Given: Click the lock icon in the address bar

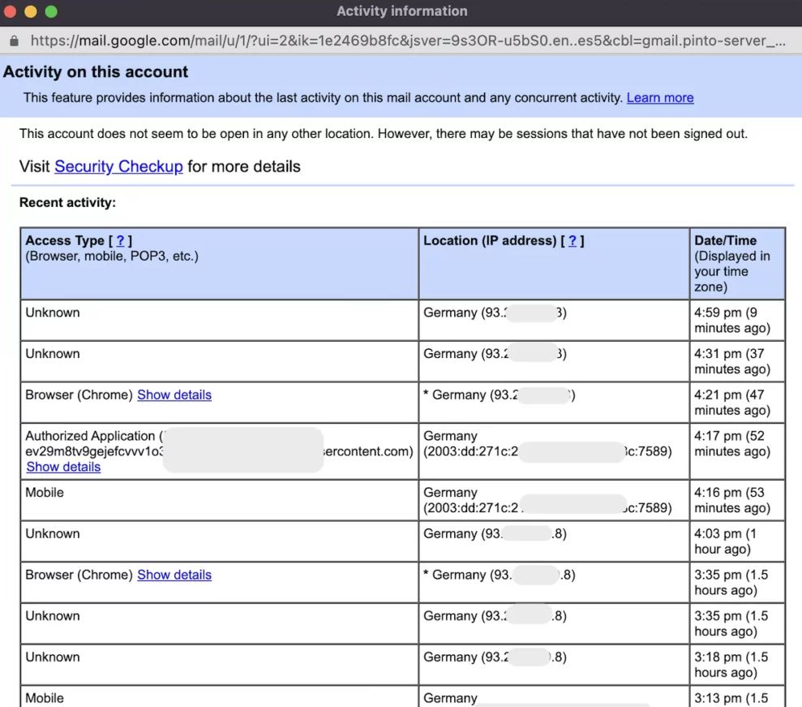Looking at the screenshot, I should click(x=13, y=40).
